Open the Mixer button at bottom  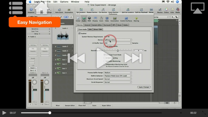58,105
